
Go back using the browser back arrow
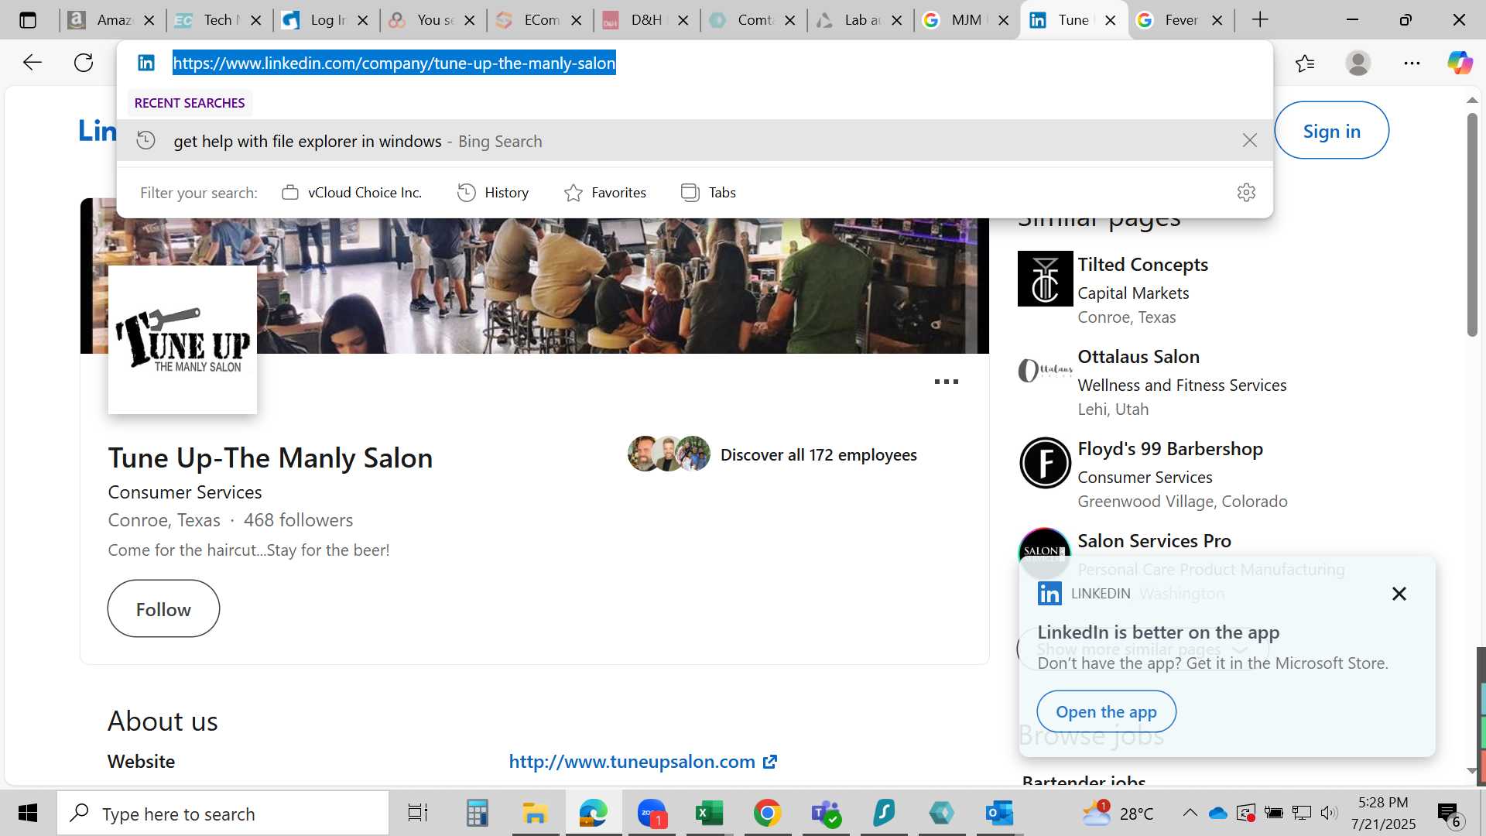click(x=32, y=63)
